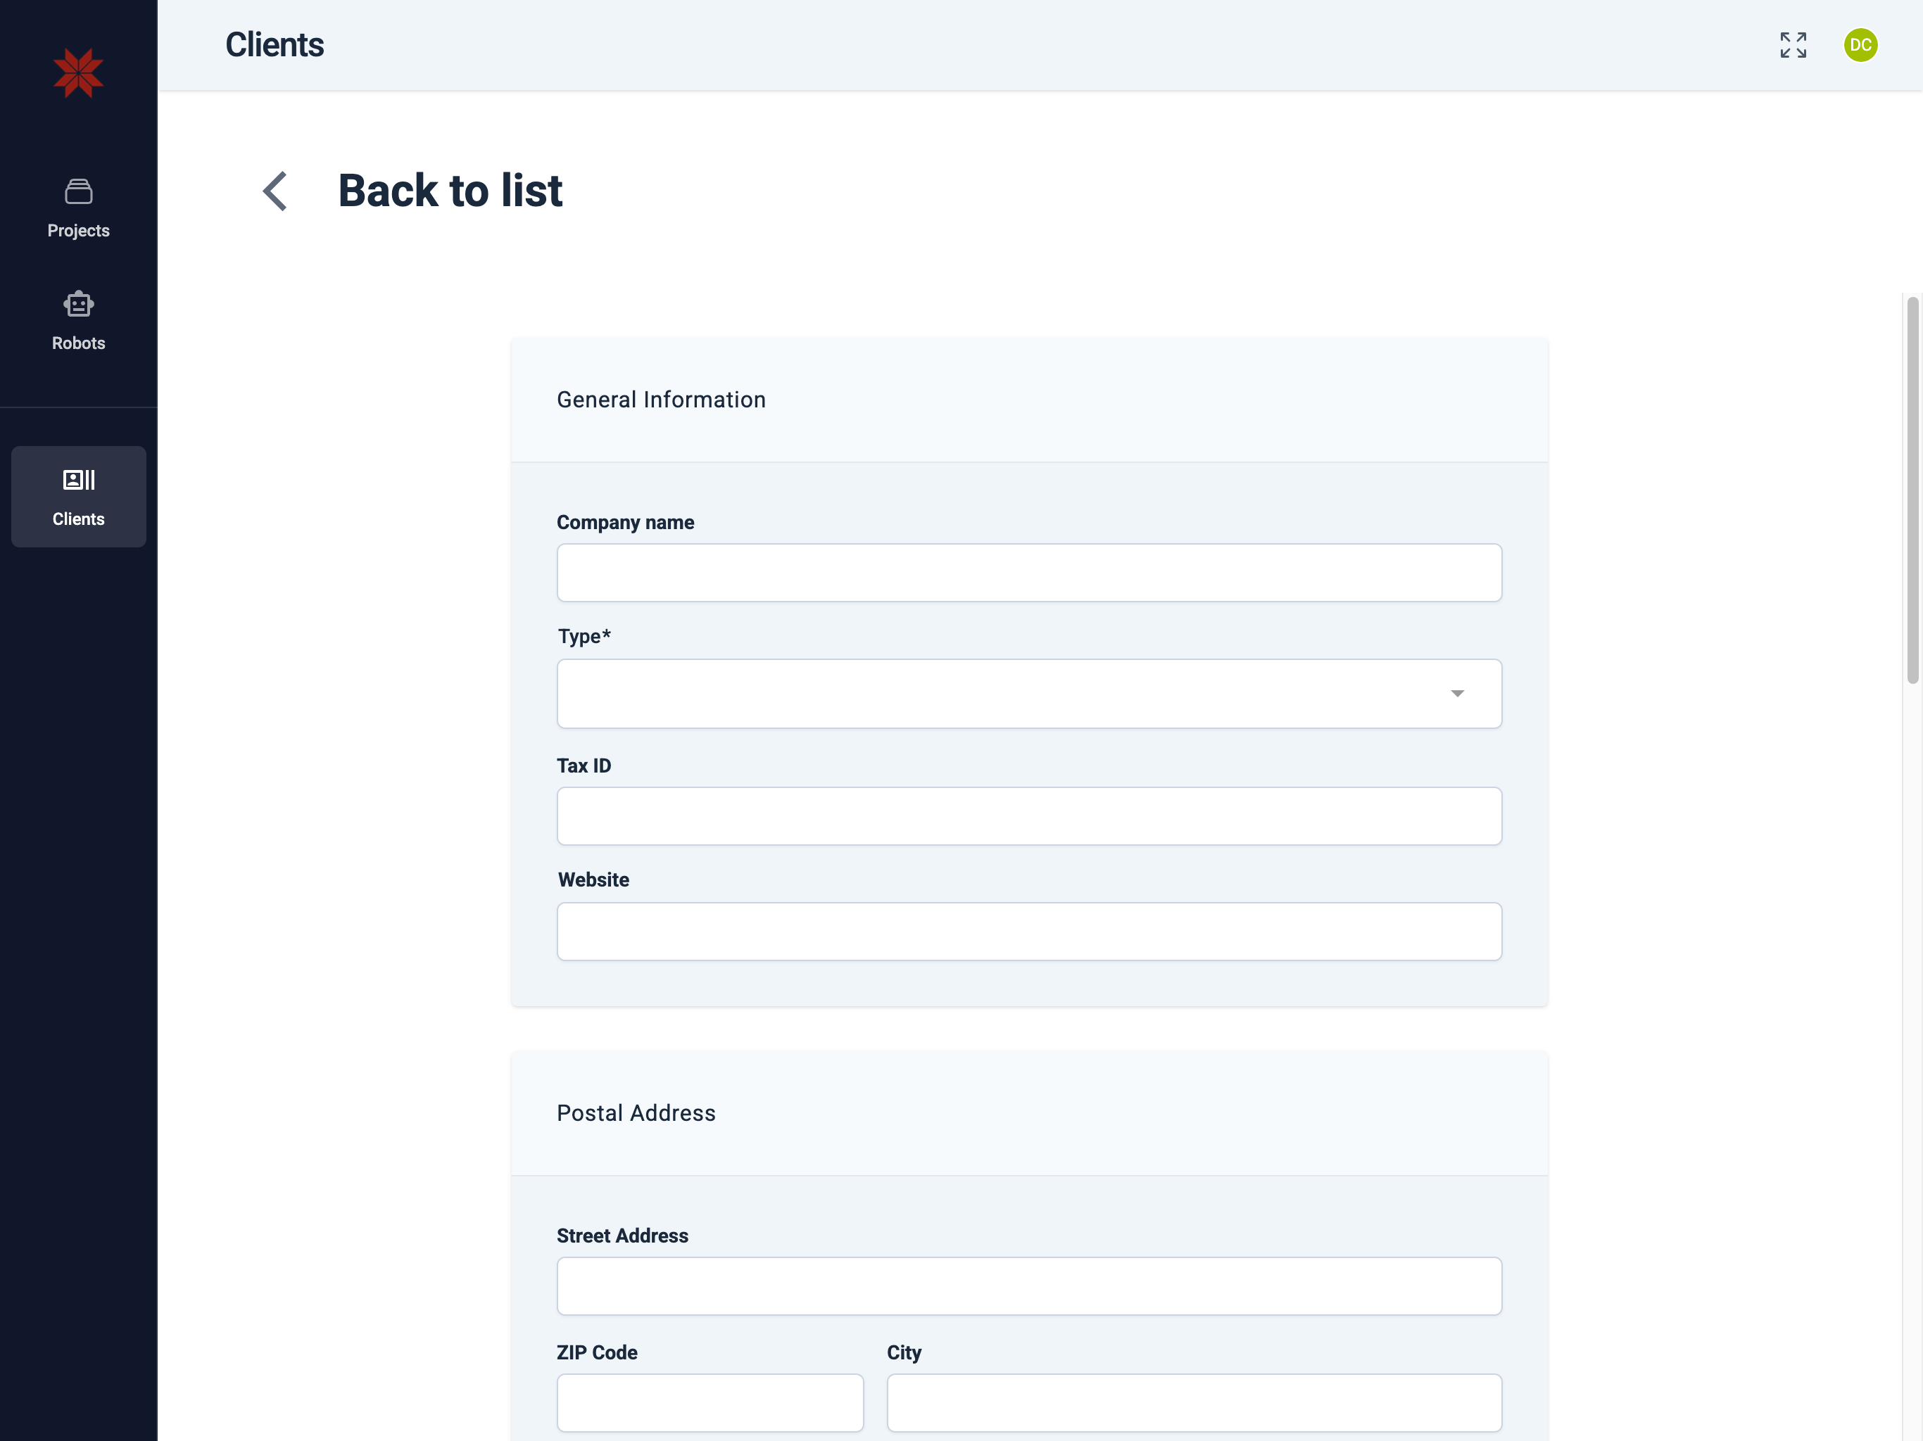
Task: Open the Type combo box field
Action: [x=1000, y=694]
